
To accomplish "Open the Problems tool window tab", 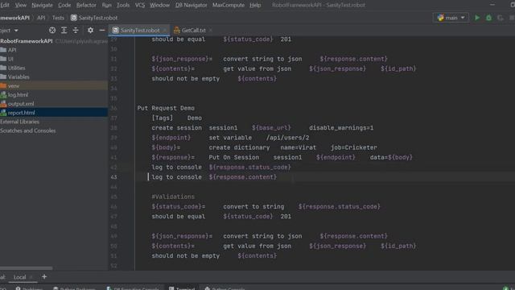I will click(30, 288).
